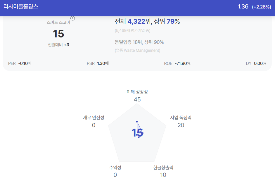Click the 동일업종 18위 industry rank line
This screenshot has width=275, height=183.
(139, 42)
